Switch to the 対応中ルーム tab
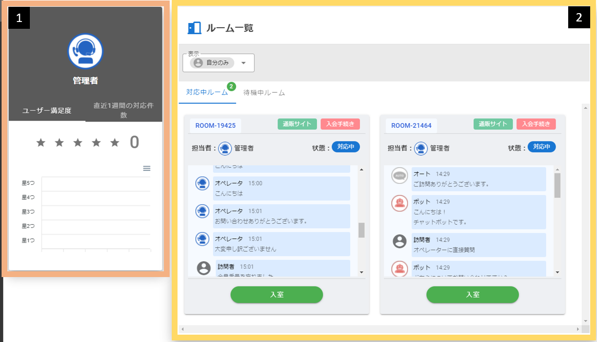This screenshot has height=342, width=597. tap(207, 93)
